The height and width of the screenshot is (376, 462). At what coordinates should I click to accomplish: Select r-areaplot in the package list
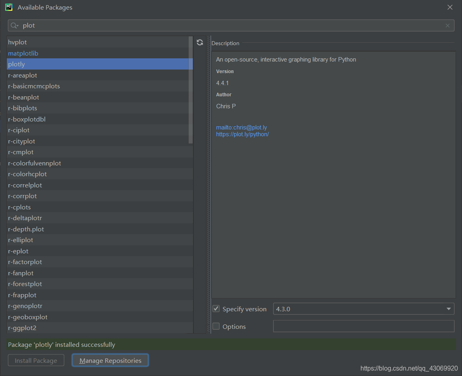(100, 75)
